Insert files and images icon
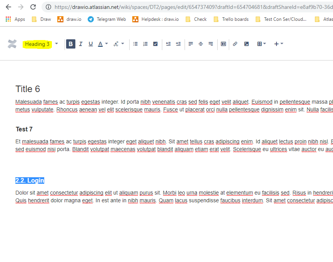This screenshot has width=333, height=262. (x=246, y=44)
